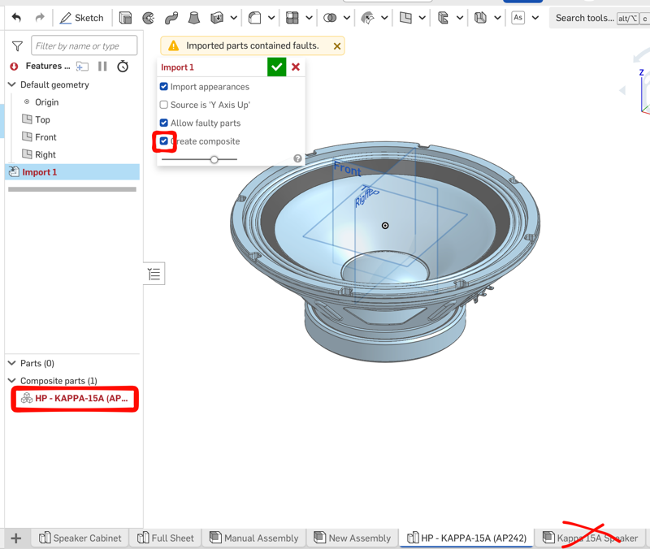Focus the 'Filter by name or type' field

pyautogui.click(x=84, y=45)
